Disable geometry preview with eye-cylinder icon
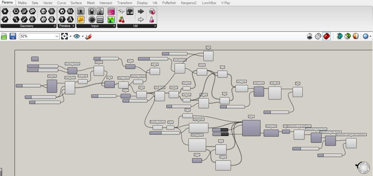Image resolution: width=373 pixels, height=176 pixels. click(x=310, y=36)
